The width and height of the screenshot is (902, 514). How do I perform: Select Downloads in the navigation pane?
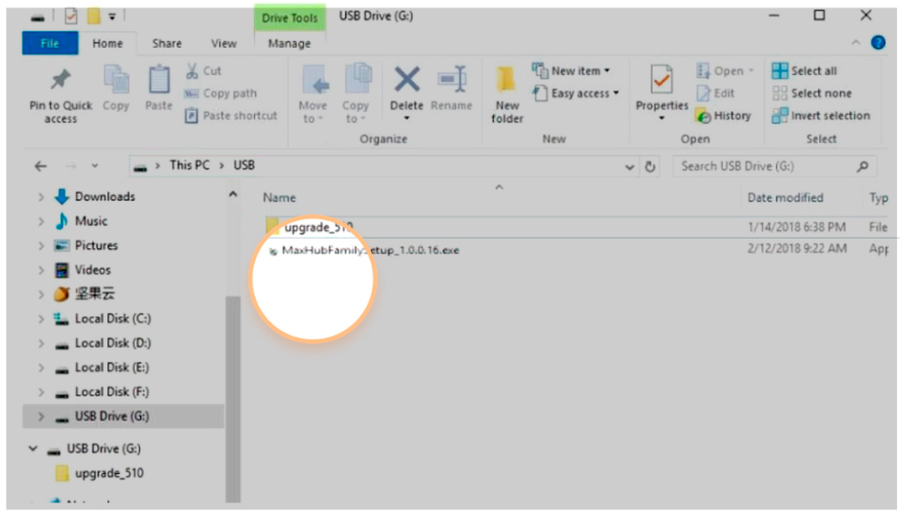point(104,197)
